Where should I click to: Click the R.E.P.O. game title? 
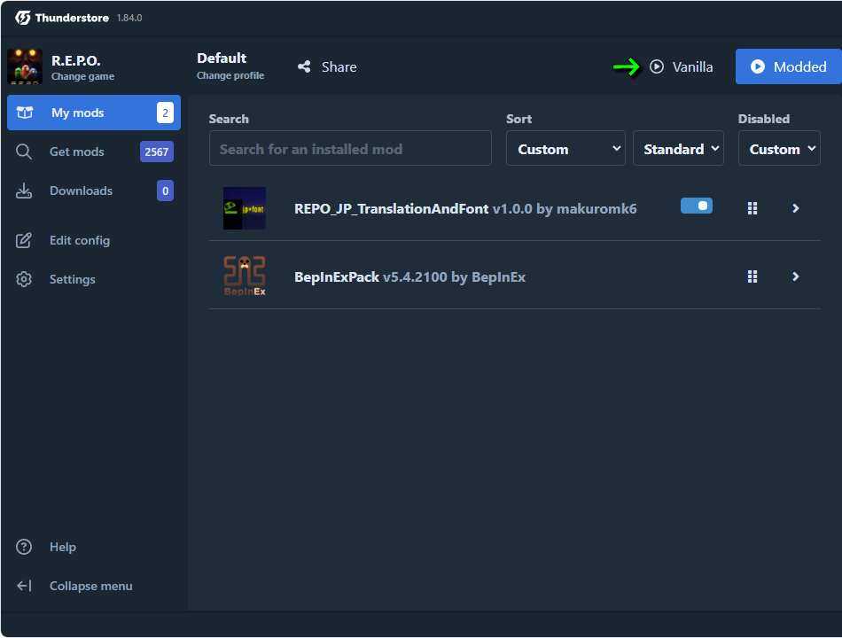[75, 60]
